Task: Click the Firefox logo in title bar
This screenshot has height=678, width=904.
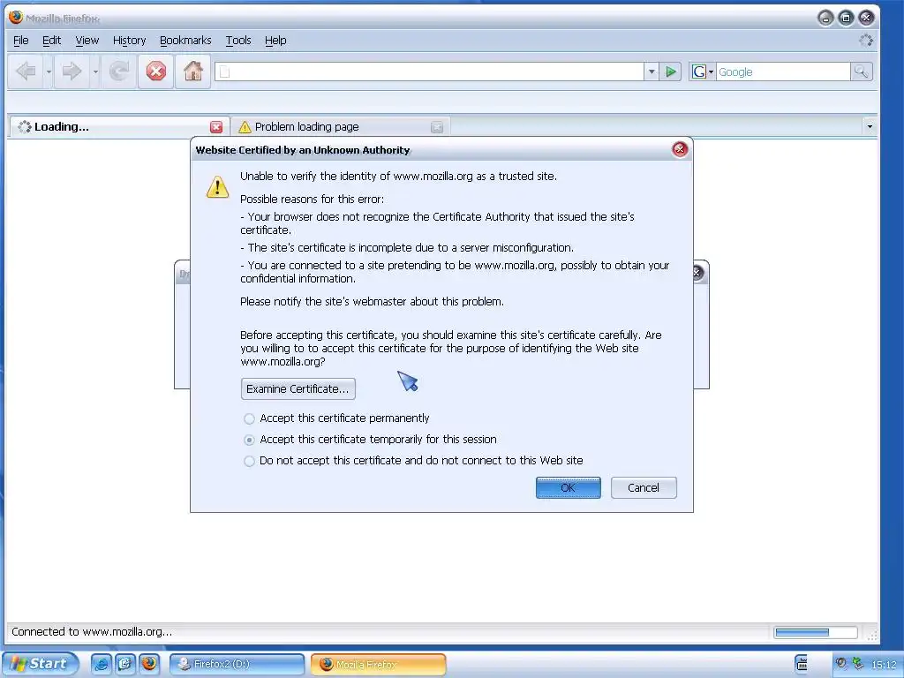Action: [x=16, y=18]
